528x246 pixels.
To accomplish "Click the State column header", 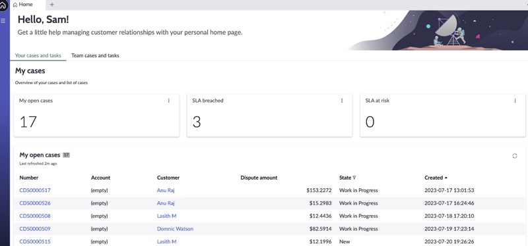I will [x=345, y=178].
